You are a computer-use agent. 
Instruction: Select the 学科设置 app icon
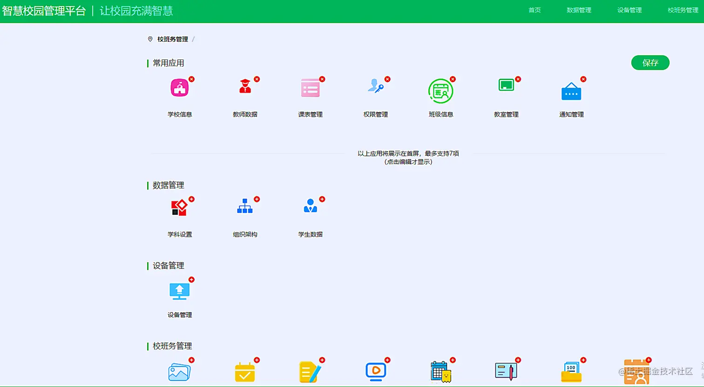point(180,207)
